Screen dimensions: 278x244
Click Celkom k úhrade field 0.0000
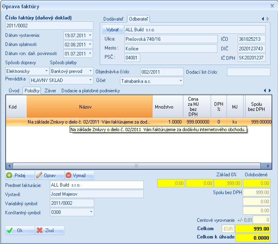(x=253, y=238)
